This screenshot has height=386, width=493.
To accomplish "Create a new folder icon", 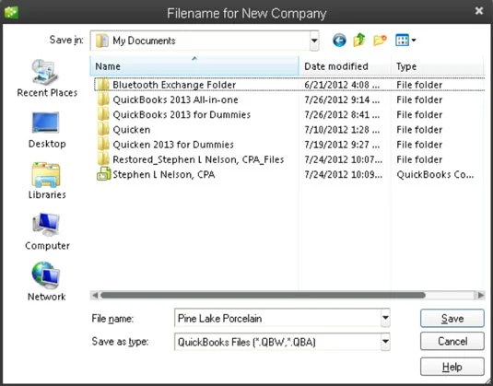I will tap(380, 41).
